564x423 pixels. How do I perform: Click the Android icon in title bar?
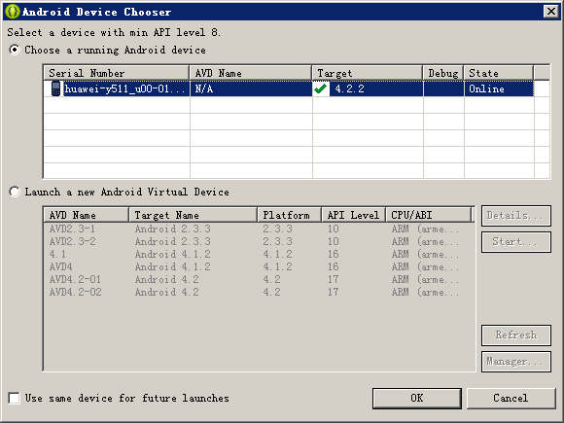coord(13,12)
